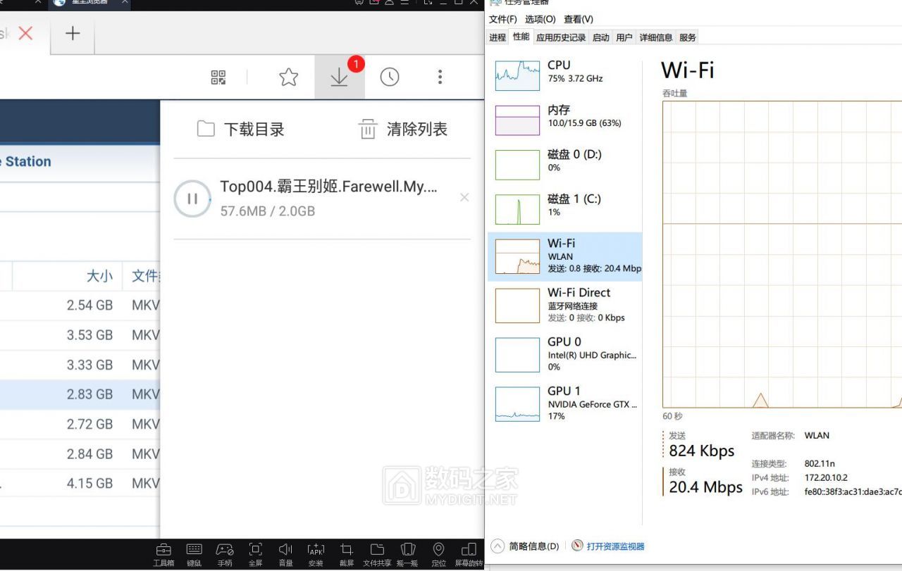Open location setting (定位)

click(x=438, y=554)
